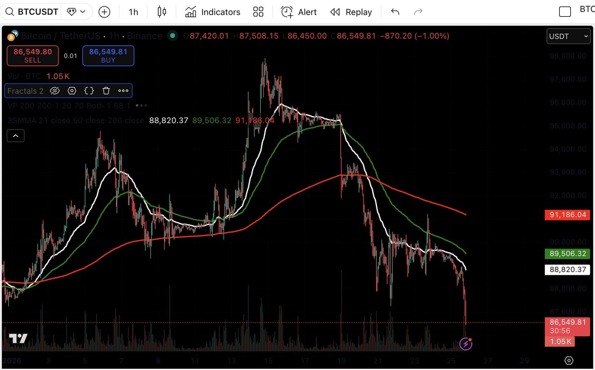
Task: Start chart Replay mode
Action: [x=351, y=11]
